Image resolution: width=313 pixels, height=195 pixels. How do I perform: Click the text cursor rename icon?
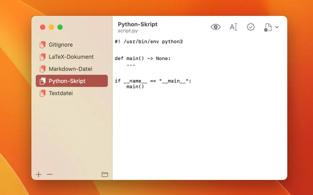coord(233,27)
